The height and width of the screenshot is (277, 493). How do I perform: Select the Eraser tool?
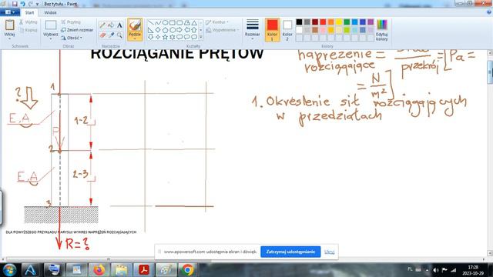click(102, 35)
